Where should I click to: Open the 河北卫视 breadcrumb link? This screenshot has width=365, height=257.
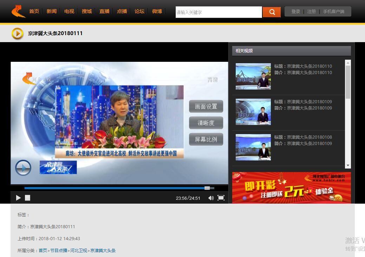click(x=79, y=251)
